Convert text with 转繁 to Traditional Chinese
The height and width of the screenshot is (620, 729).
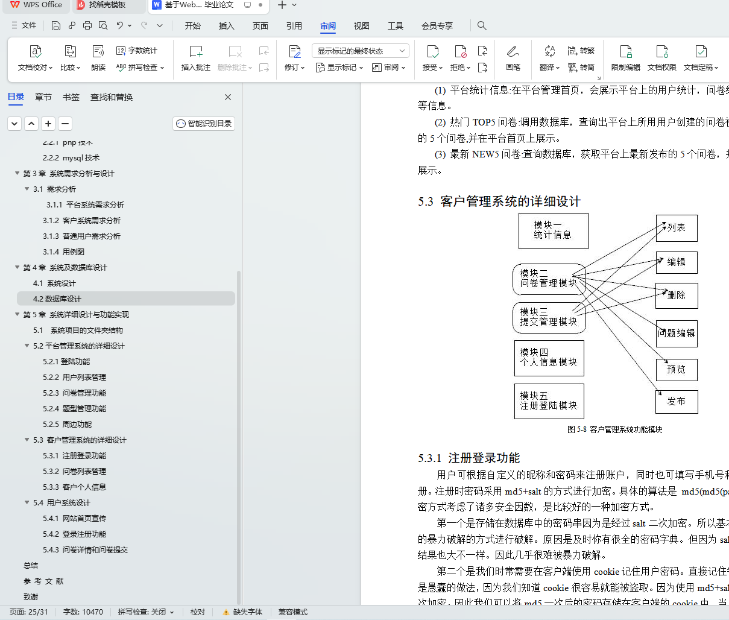581,51
